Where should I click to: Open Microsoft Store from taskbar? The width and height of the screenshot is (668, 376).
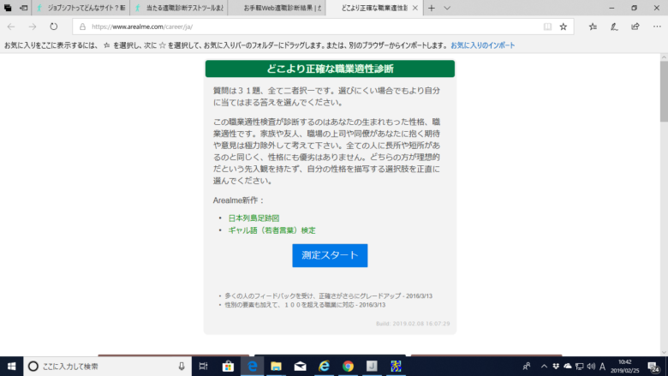tap(228, 367)
